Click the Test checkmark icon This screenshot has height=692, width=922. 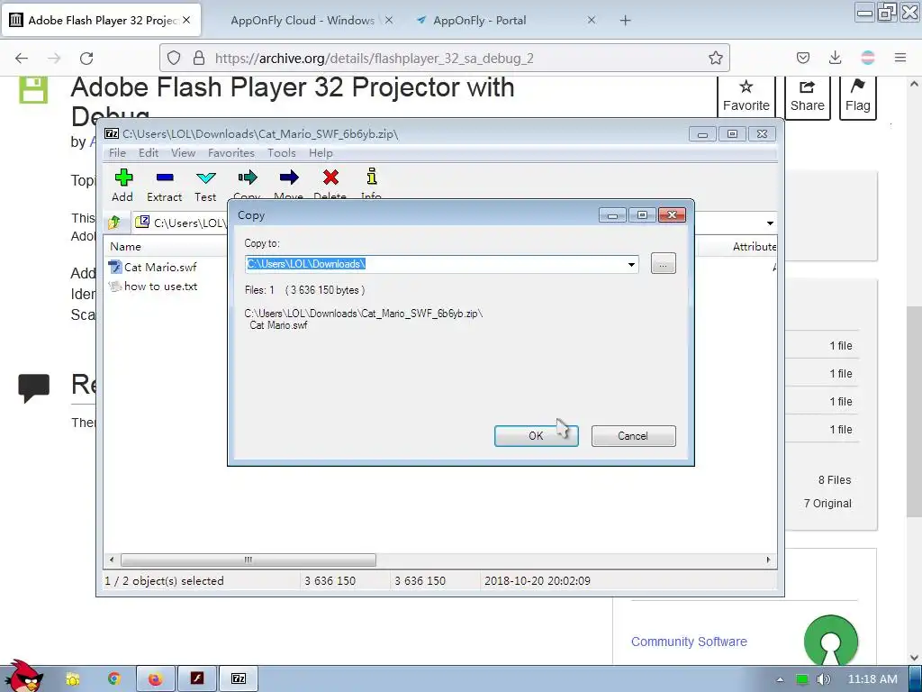pyautogui.click(x=206, y=178)
